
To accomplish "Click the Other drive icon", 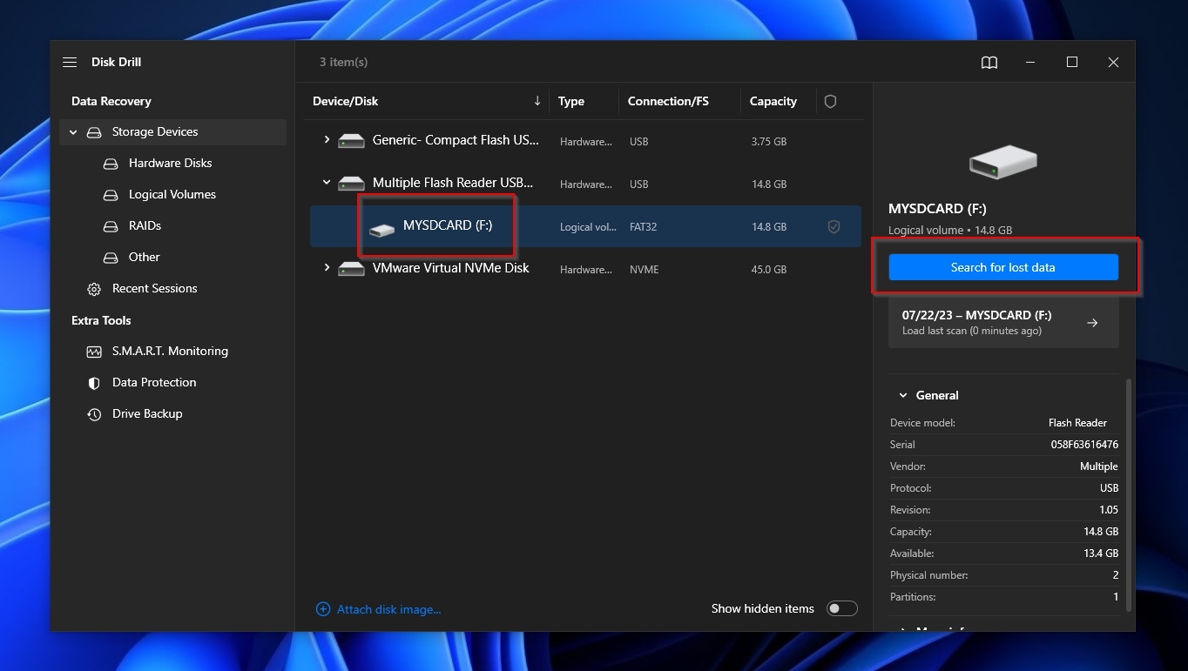I will 111,258.
